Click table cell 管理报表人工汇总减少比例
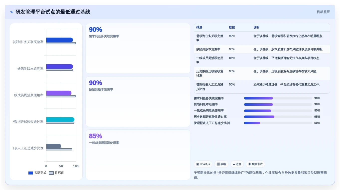 [x=210, y=87]
